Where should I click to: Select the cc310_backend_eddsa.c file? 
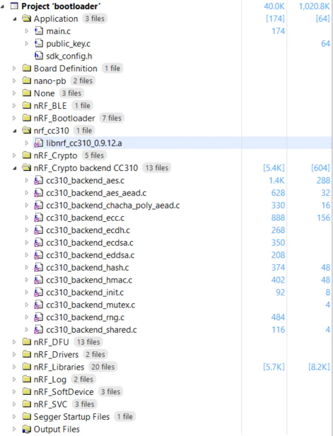(x=90, y=255)
